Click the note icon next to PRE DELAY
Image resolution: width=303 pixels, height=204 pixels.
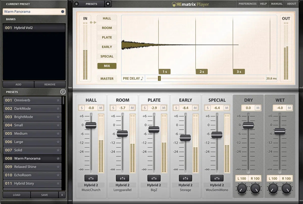coord(141,78)
